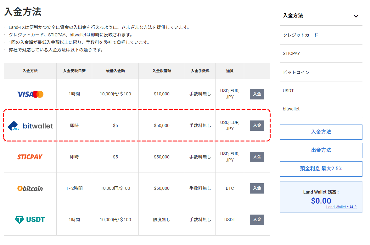Image resolution: width=370 pixels, height=245 pixels.
Task: Click the 入金方法 outlined button
Action: (321, 132)
